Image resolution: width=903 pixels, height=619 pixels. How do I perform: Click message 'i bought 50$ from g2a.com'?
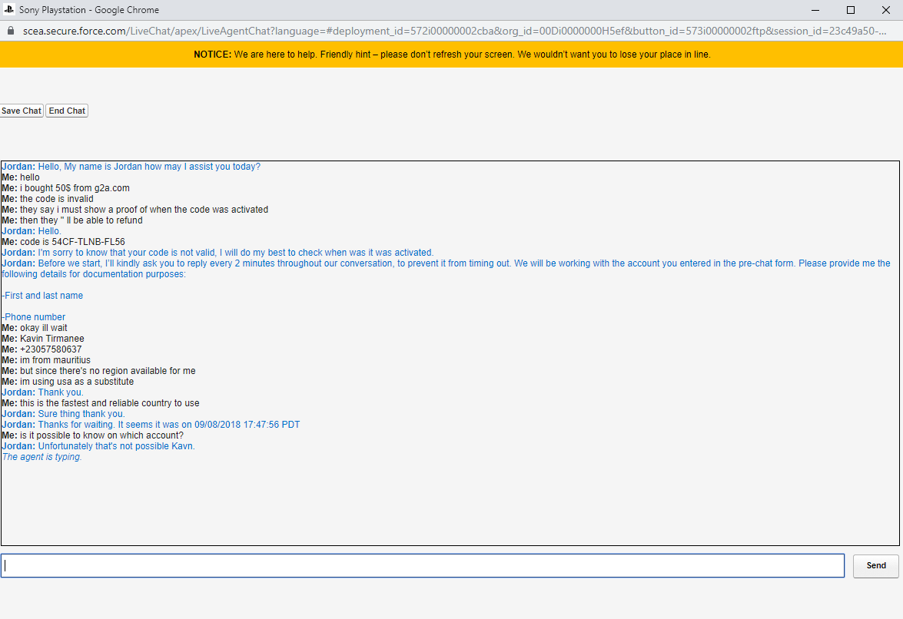pyautogui.click(x=65, y=188)
